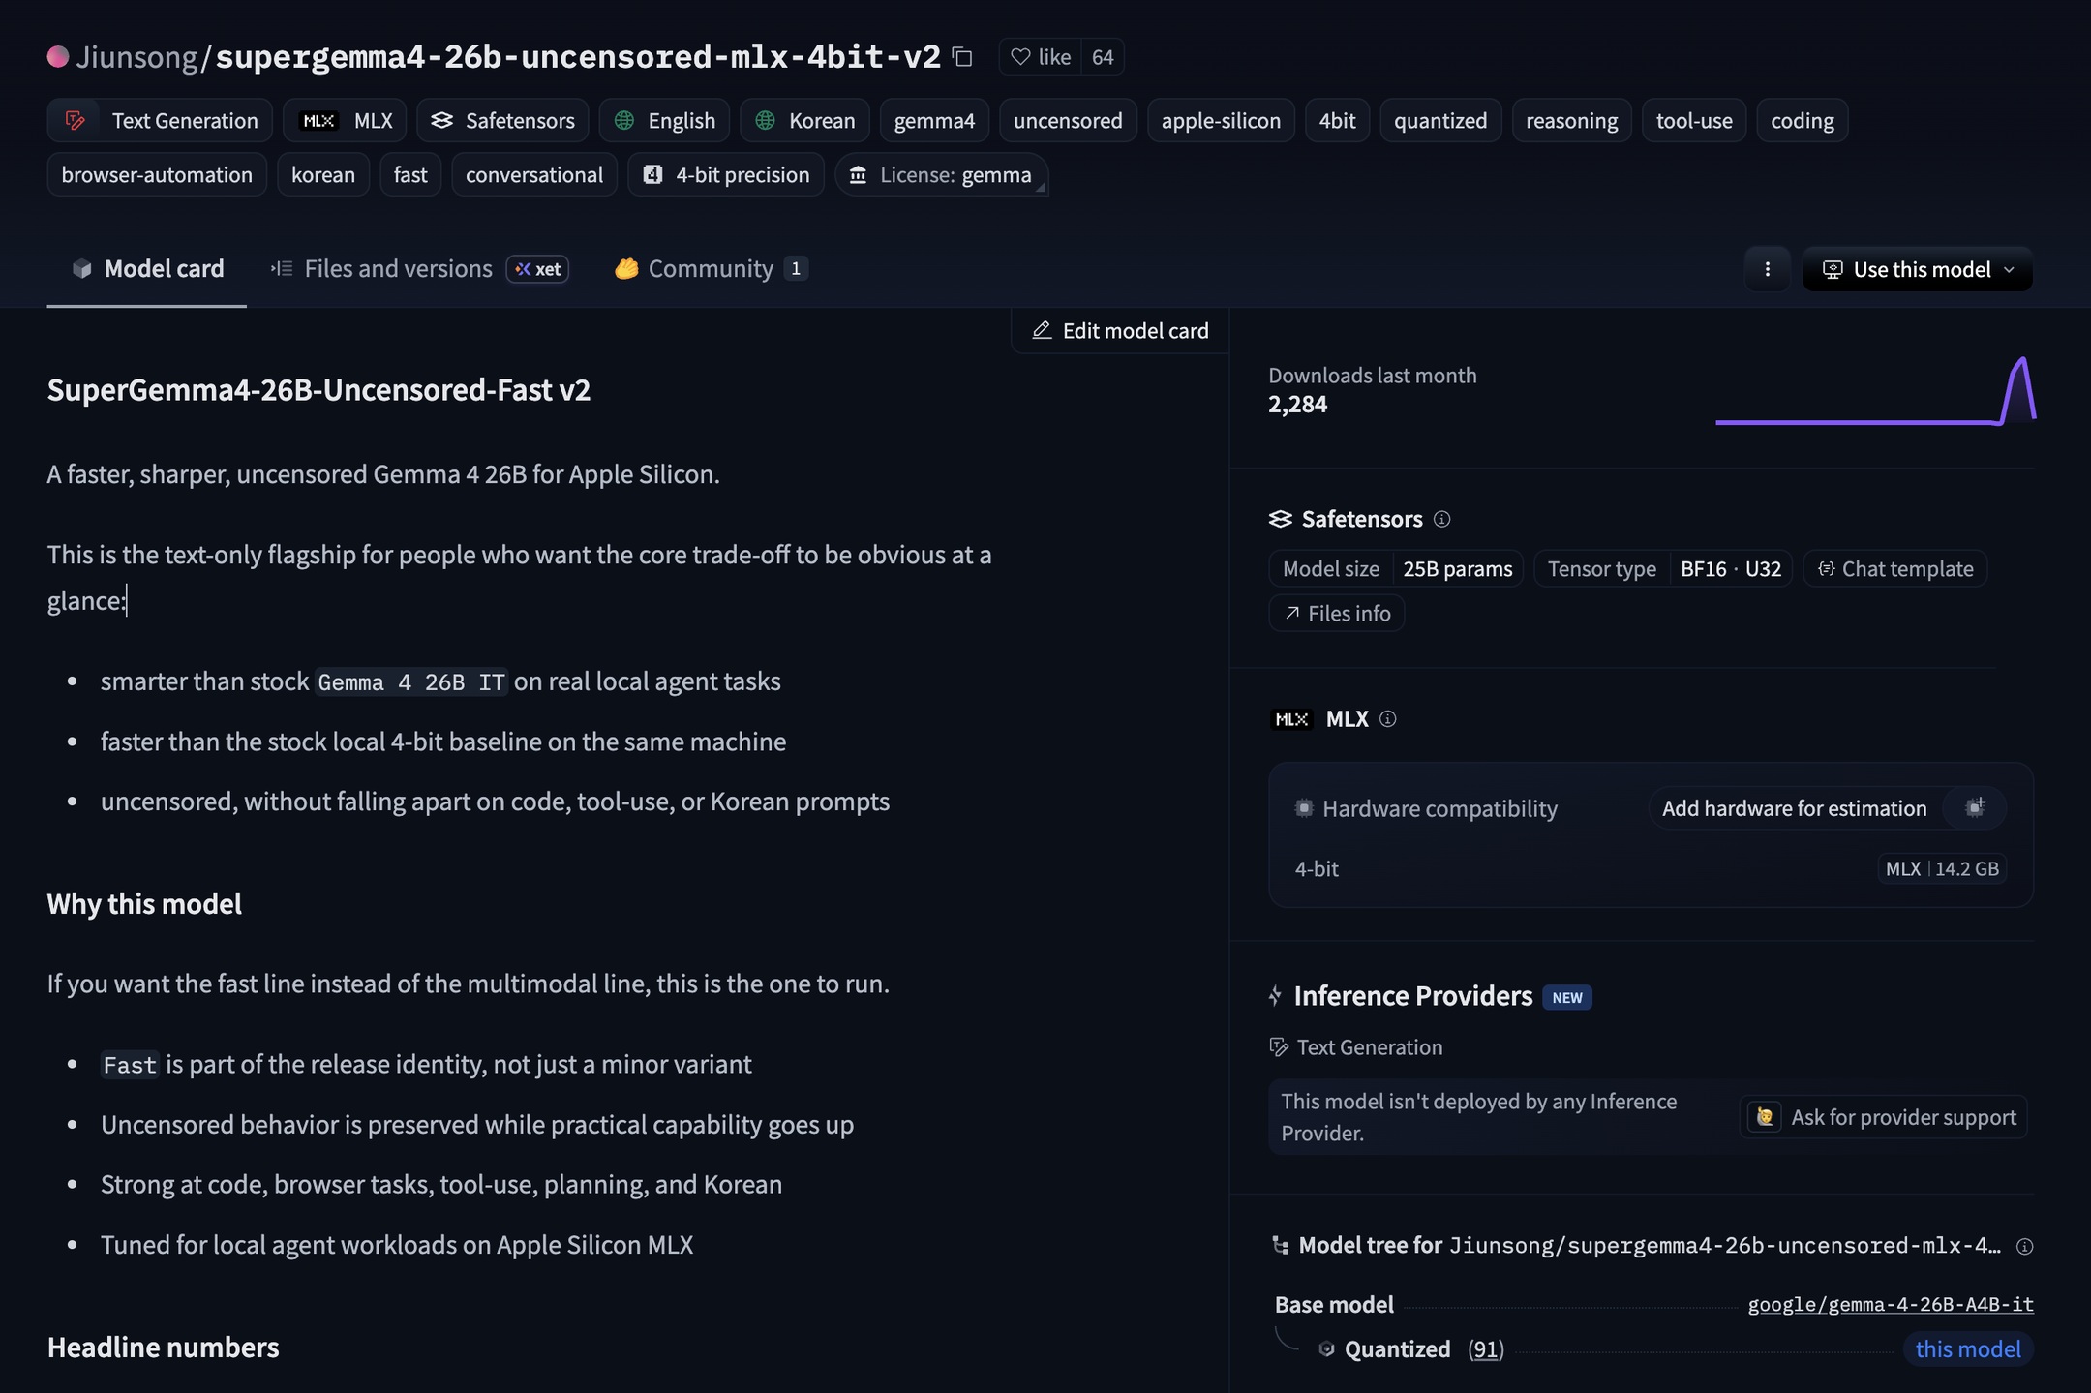The width and height of the screenshot is (2091, 1393).
Task: Click the Downloads count 2,284
Action: [1297, 405]
